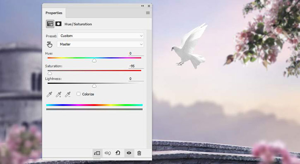Click the Saturation slider handle

[x=50, y=73]
